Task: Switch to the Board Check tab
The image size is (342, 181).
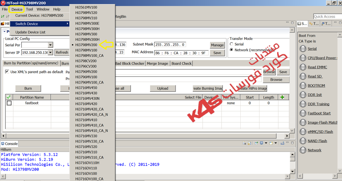Action: pos(182,63)
